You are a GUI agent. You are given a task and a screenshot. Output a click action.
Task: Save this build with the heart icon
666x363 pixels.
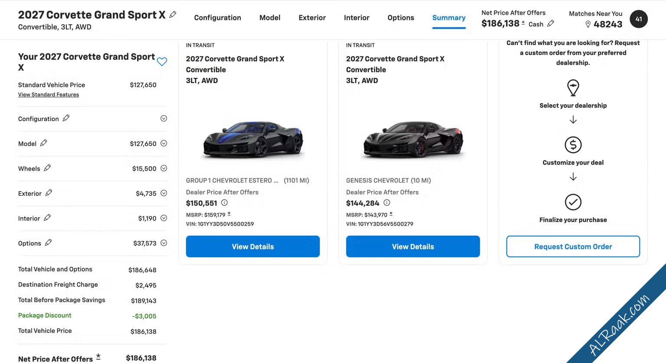162,62
